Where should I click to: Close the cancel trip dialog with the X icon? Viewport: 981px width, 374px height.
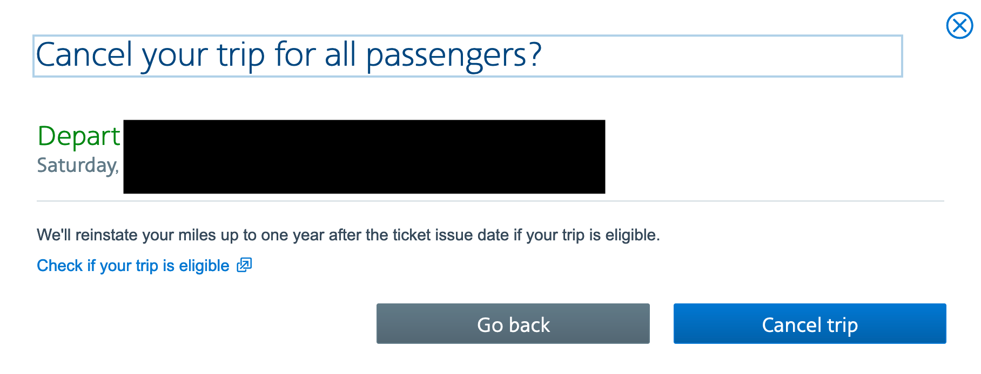click(959, 25)
